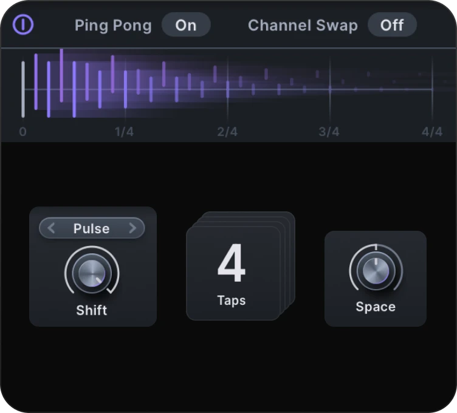
Task: Click the 4/4 timeline marker label
Action: coord(432,132)
